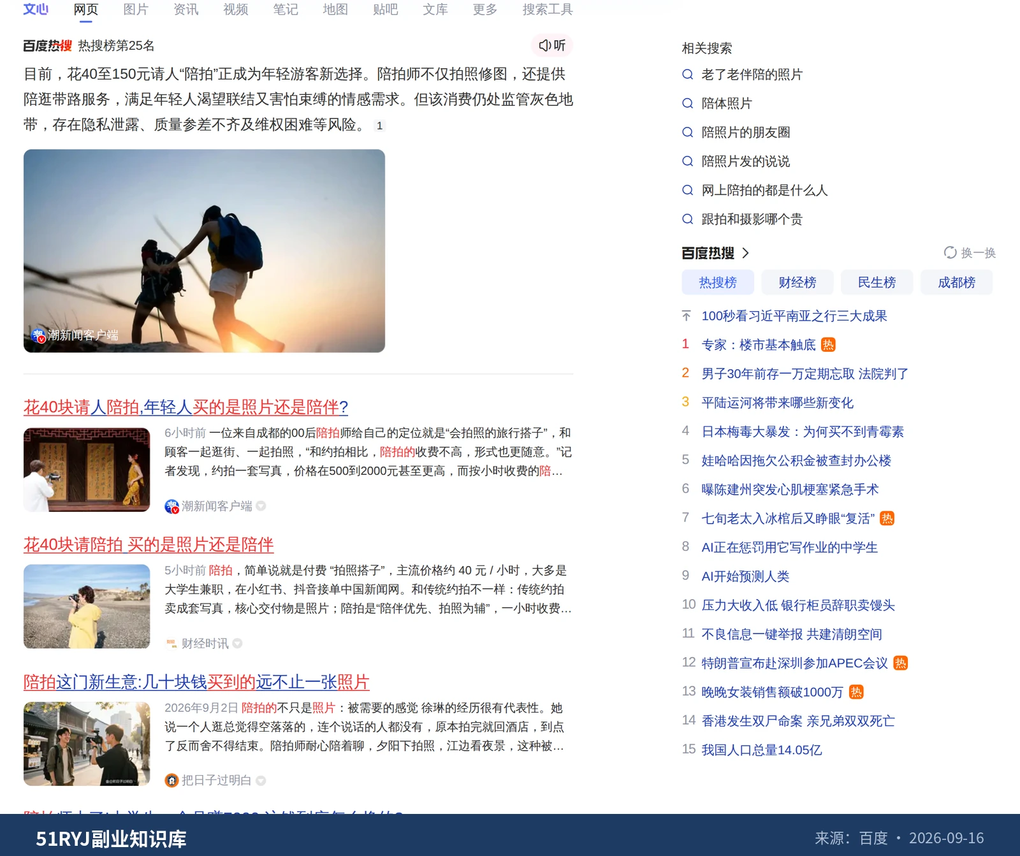Select the 民生榜 tab
1020x856 pixels.
pos(877,282)
